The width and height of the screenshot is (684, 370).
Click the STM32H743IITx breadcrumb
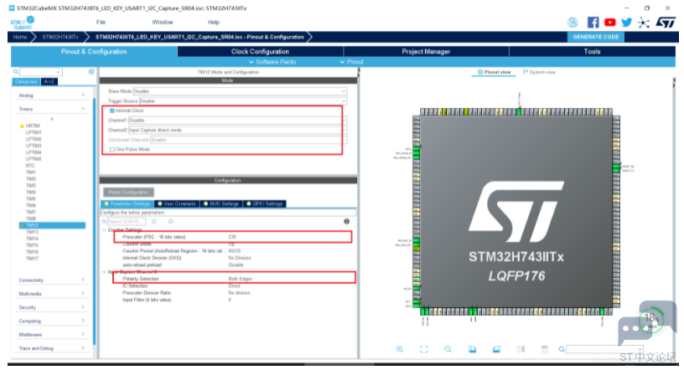[60, 37]
